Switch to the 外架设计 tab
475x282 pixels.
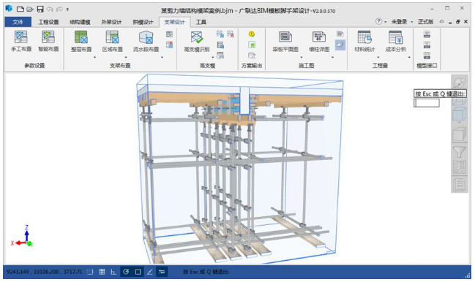pyautogui.click(x=111, y=22)
